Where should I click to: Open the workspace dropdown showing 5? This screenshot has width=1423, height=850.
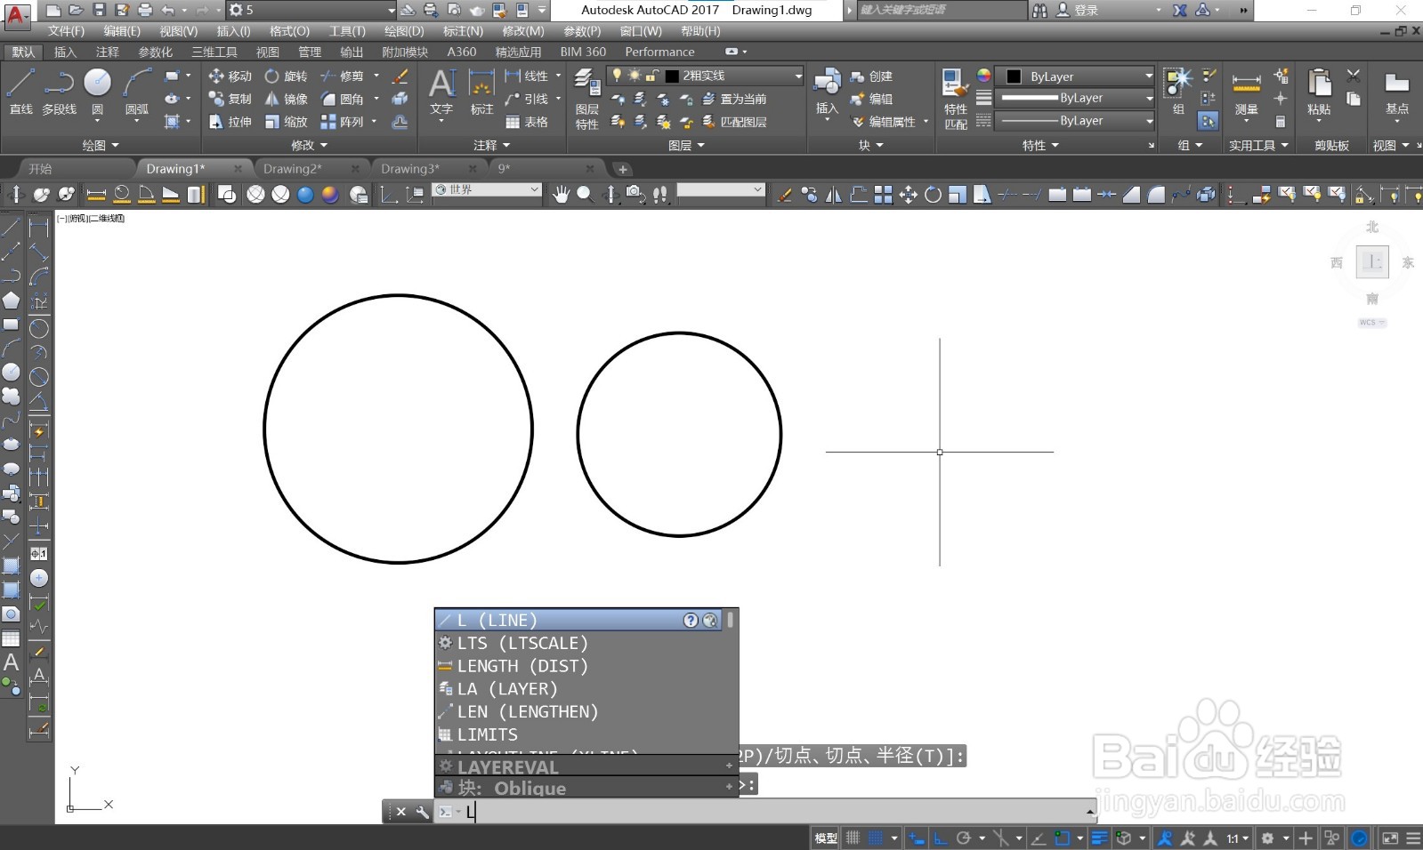tap(311, 10)
